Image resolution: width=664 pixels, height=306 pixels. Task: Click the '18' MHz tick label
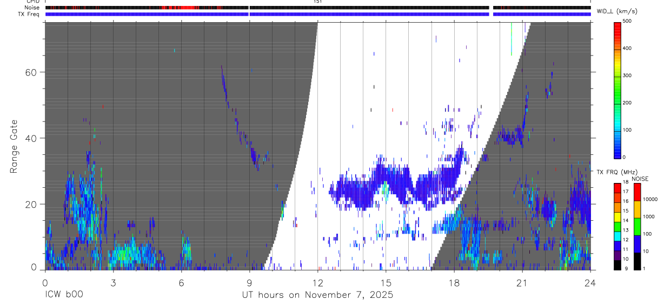click(x=626, y=182)
